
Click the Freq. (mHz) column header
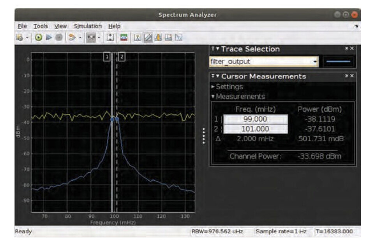click(x=256, y=109)
